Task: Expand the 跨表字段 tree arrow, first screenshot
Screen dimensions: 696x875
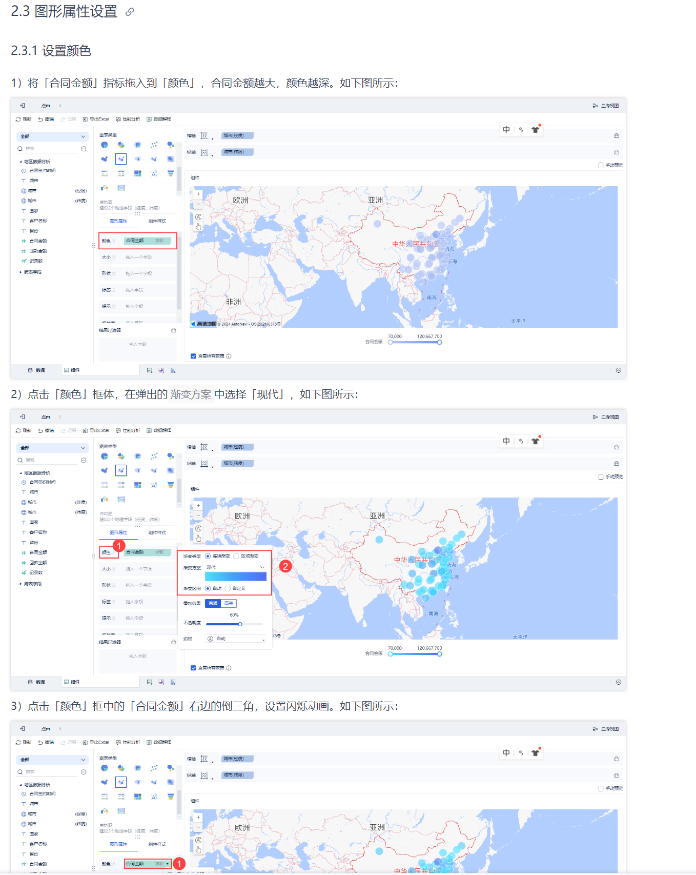Action: [21, 272]
